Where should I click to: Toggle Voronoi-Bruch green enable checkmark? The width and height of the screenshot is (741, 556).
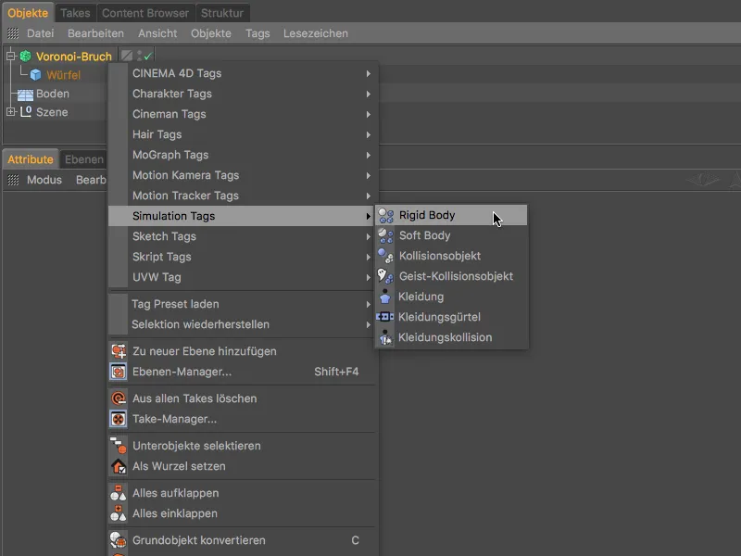pyautogui.click(x=148, y=57)
